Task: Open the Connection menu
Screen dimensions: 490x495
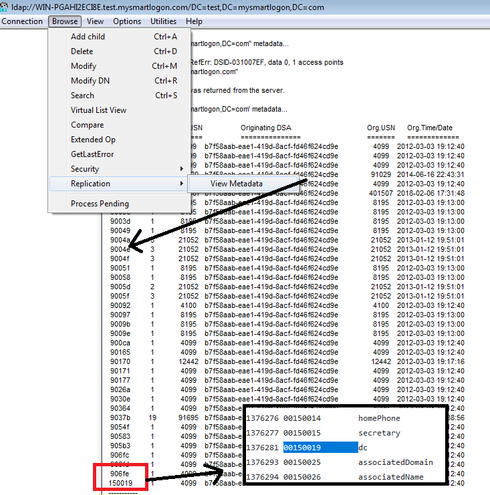Action: click(22, 21)
